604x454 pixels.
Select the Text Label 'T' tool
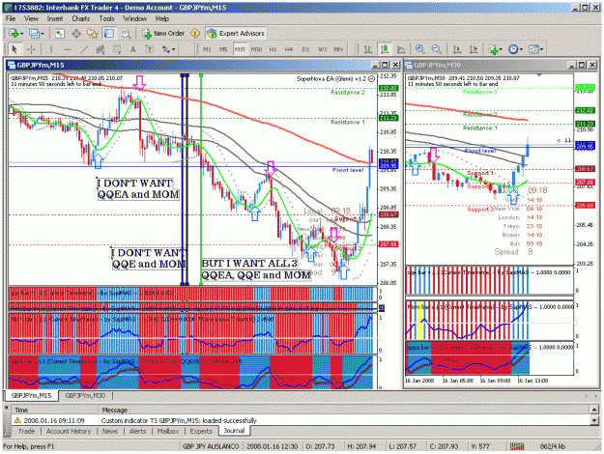pos(150,49)
